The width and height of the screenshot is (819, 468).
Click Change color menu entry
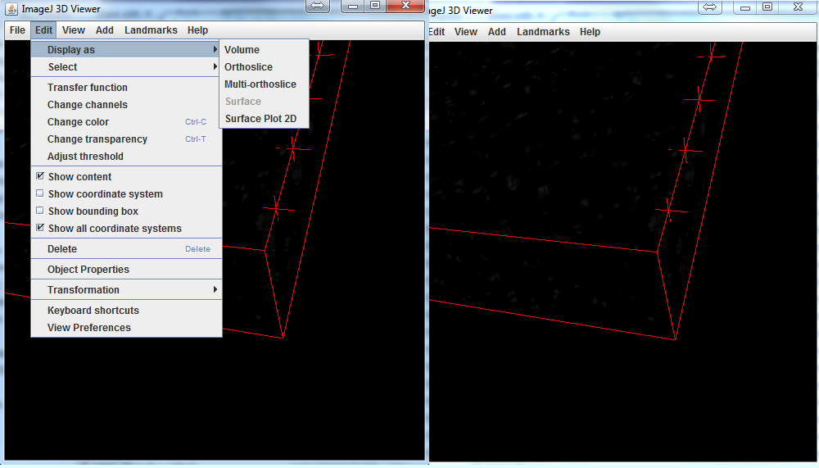pyautogui.click(x=78, y=122)
